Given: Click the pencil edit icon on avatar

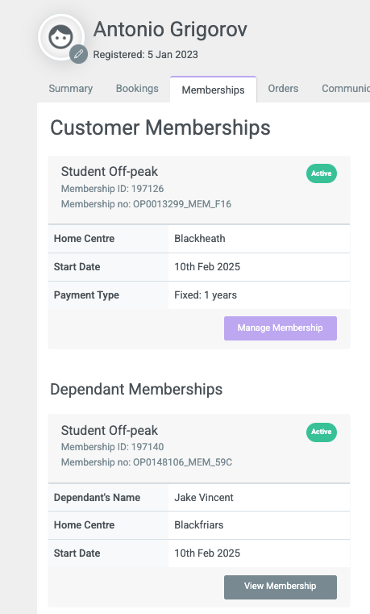Looking at the screenshot, I should pos(79,54).
